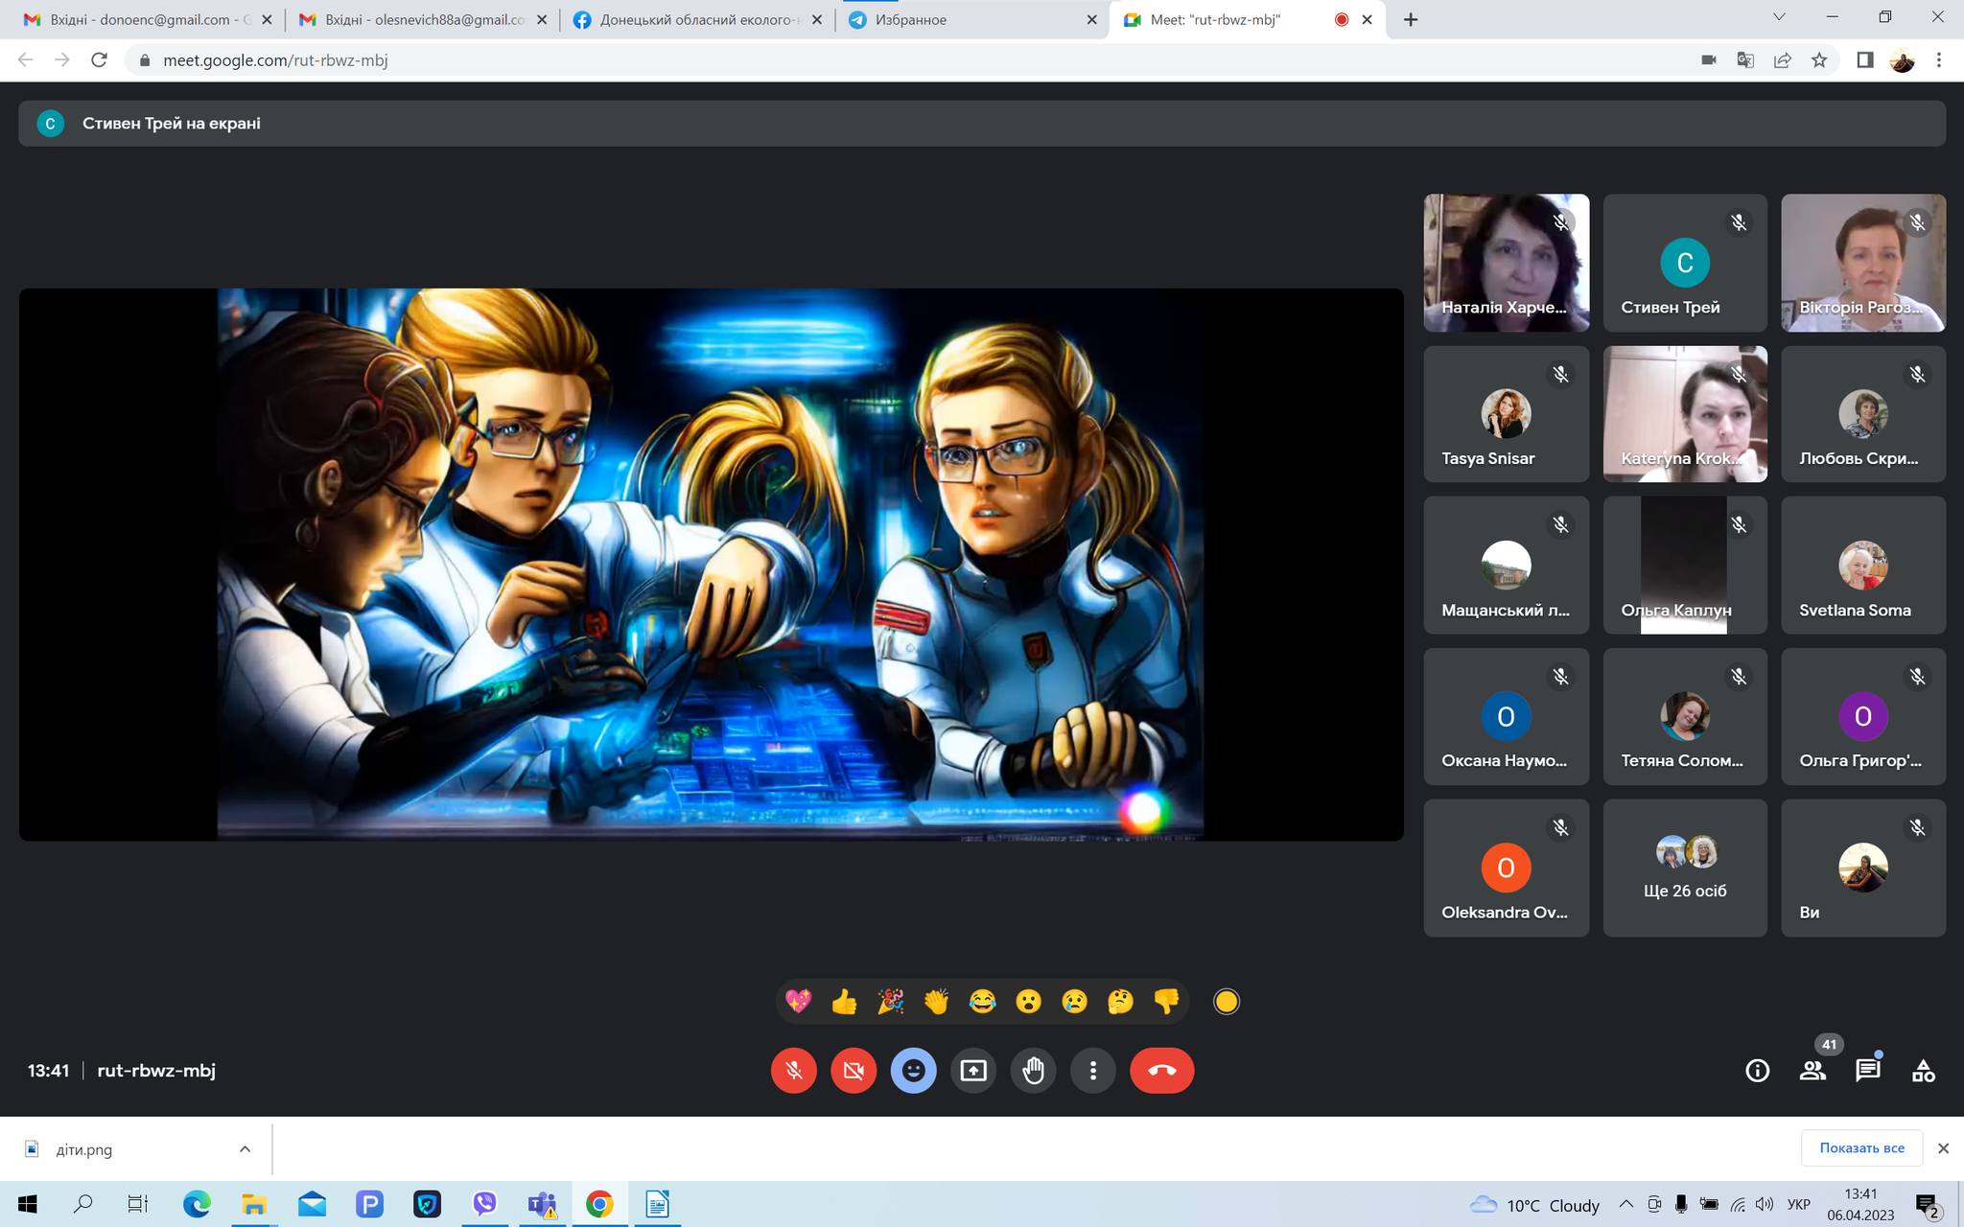The width and height of the screenshot is (1964, 1227).
Task: Select the Вікторія Рагоз... video tile
Action: point(1863,263)
